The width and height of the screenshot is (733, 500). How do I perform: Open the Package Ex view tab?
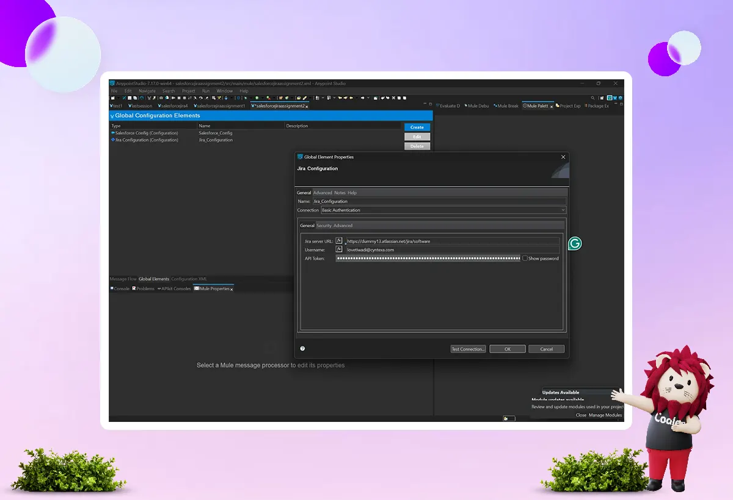click(x=597, y=106)
